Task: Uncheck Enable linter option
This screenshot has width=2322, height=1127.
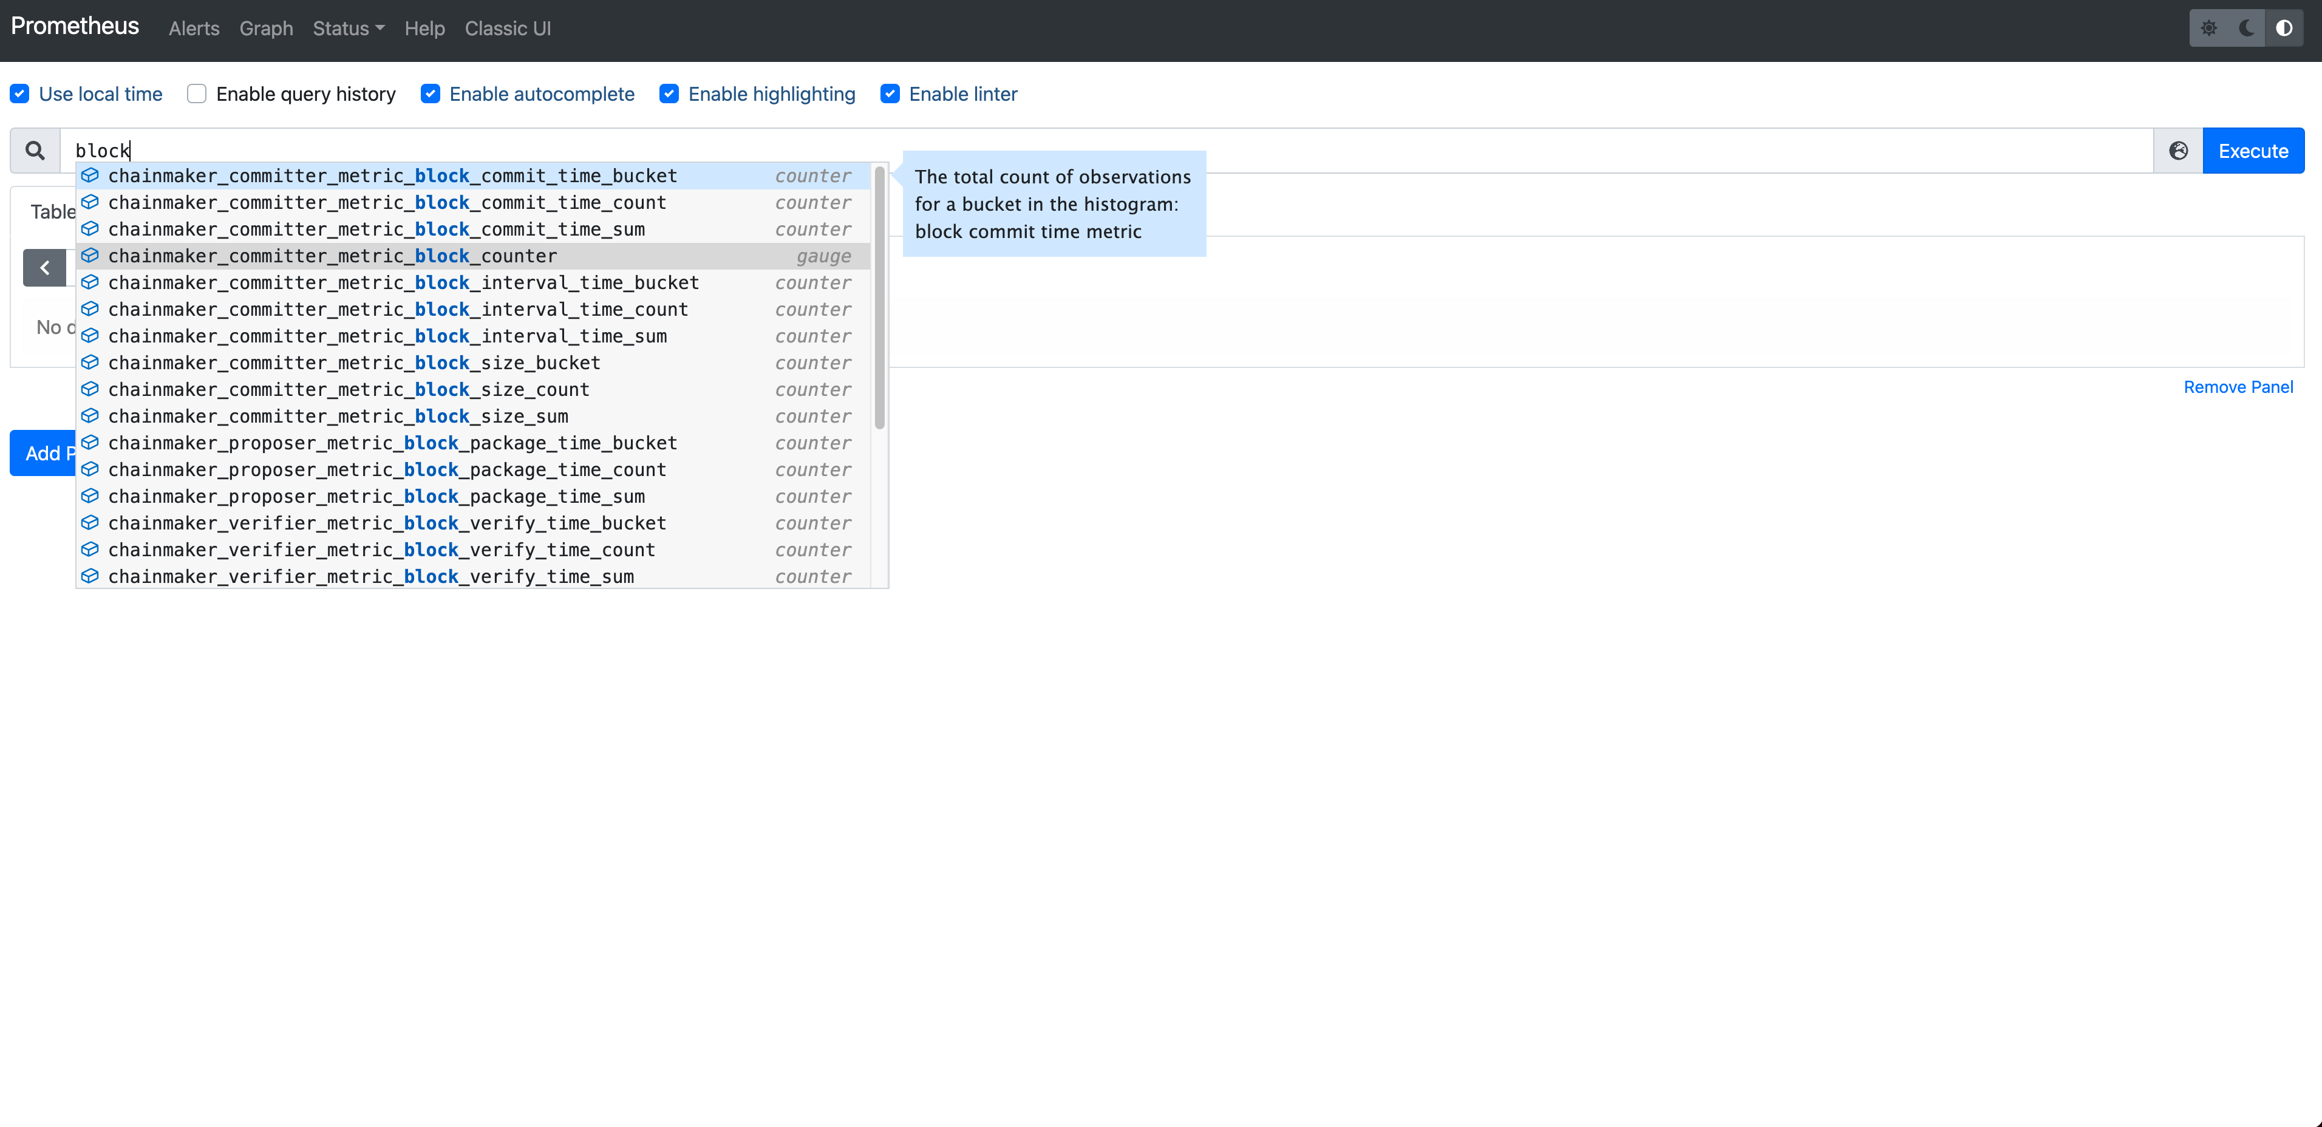Action: [x=890, y=94]
